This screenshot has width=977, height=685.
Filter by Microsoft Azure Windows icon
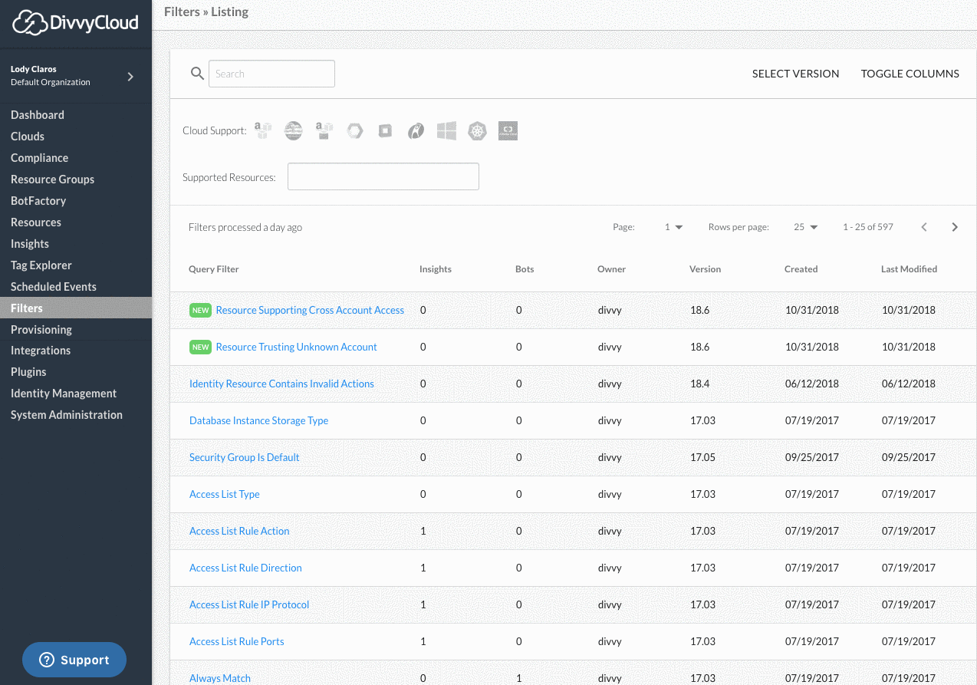446,131
